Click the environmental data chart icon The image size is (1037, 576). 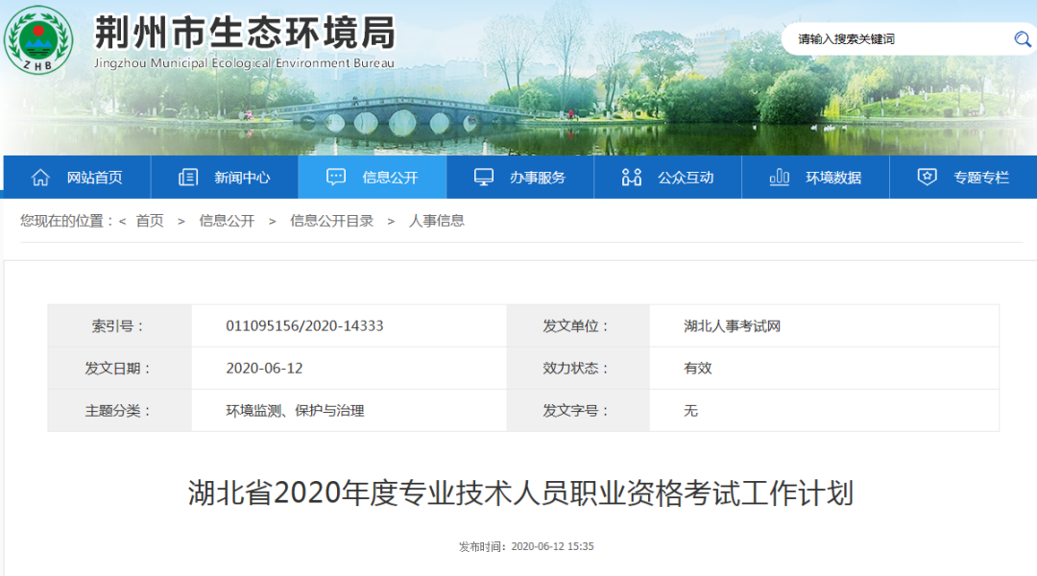pos(780,178)
